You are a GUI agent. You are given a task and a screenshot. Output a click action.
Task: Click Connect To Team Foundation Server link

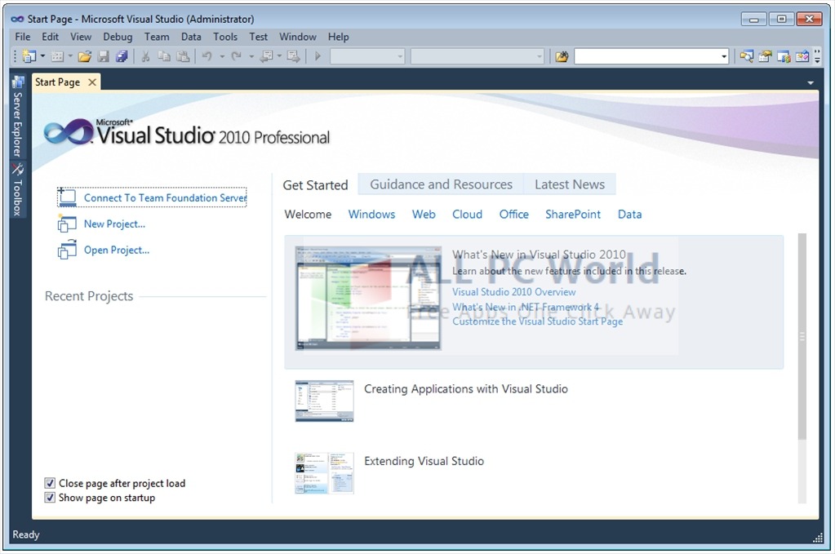coord(165,197)
